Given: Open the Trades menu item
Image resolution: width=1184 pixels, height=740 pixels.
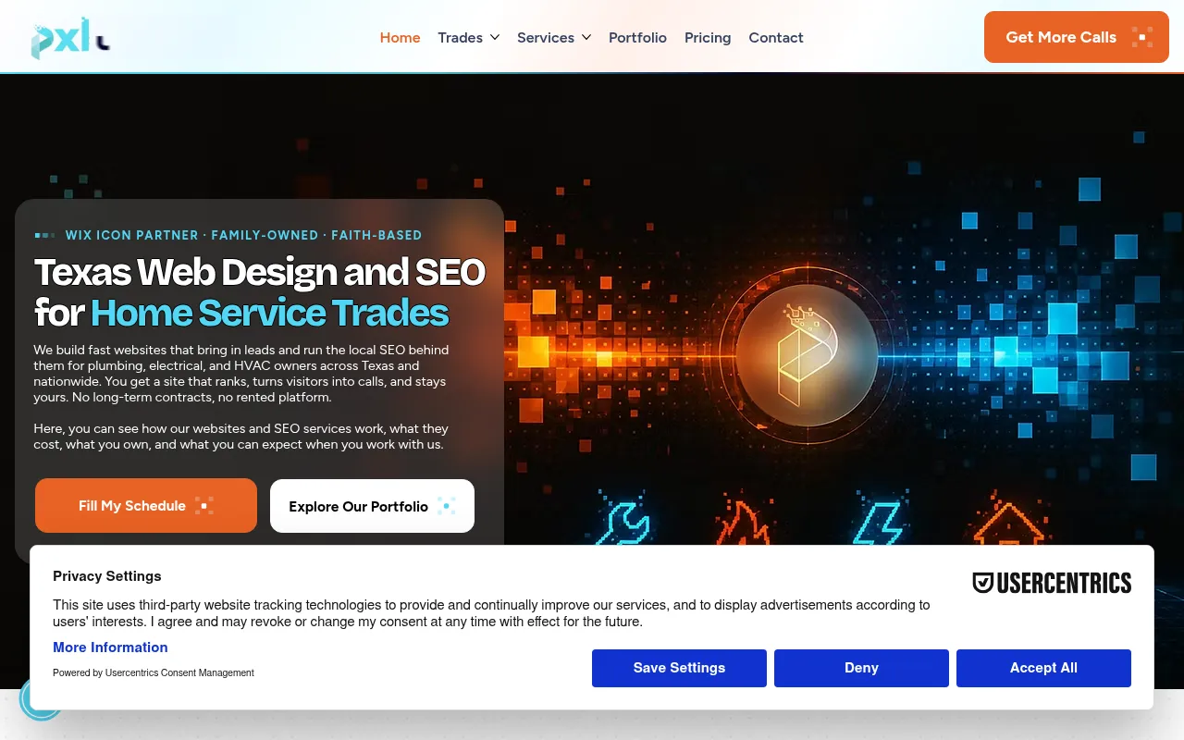Looking at the screenshot, I should (x=461, y=38).
